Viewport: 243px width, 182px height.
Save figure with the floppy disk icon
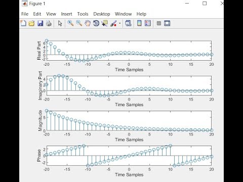tap(40, 23)
